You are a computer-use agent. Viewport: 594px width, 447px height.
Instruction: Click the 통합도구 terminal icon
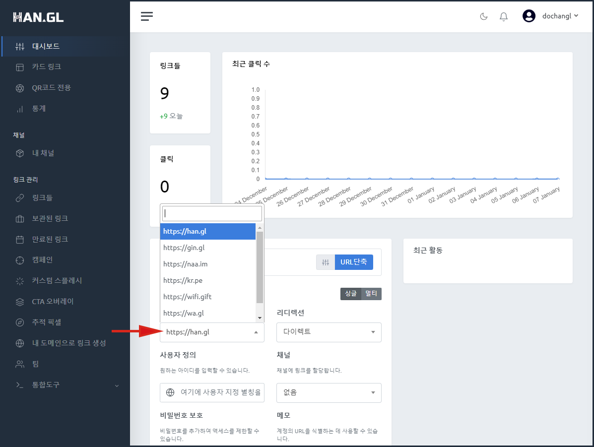(20, 385)
